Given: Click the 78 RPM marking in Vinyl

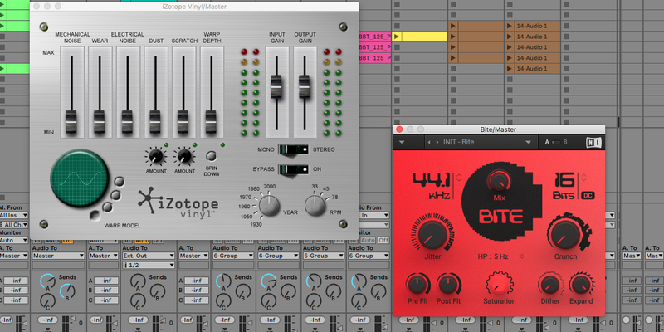Looking at the screenshot, I should pyautogui.click(x=334, y=197).
